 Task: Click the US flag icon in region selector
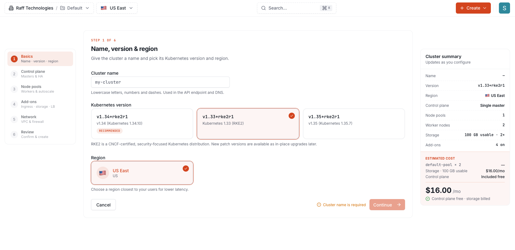[x=104, y=8]
